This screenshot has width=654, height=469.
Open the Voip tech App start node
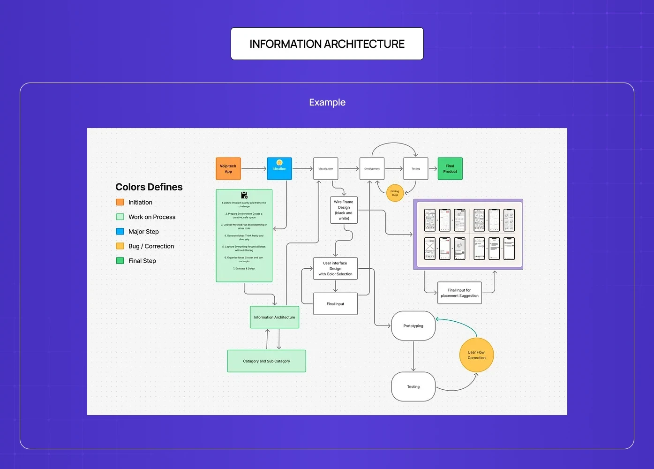(228, 168)
